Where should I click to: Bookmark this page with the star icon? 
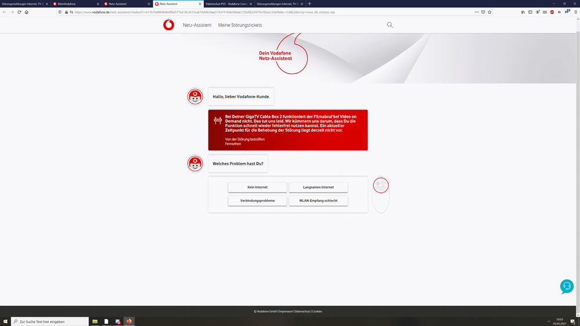(x=489, y=12)
